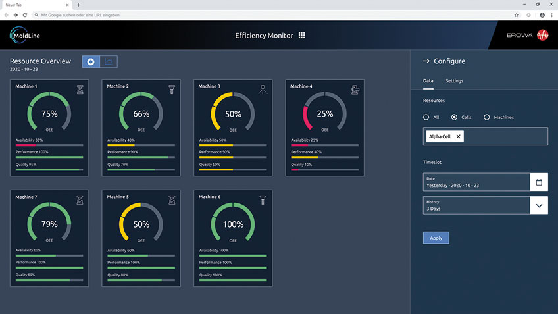Viewport: 558px width, 314px height.
Task: Click the Machine 2 tool icon
Action: 172,89
